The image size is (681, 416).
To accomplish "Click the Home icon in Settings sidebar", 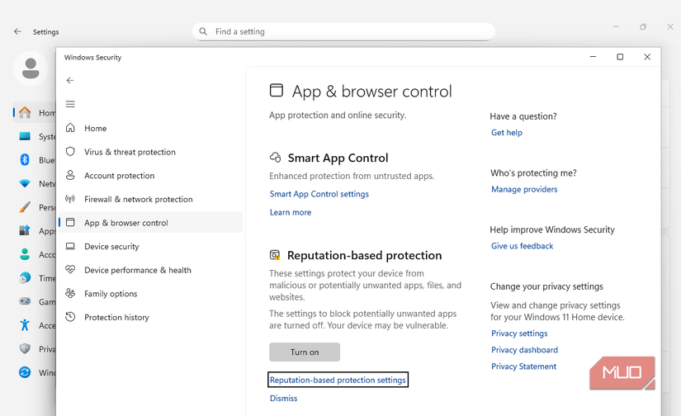I will tap(25, 112).
